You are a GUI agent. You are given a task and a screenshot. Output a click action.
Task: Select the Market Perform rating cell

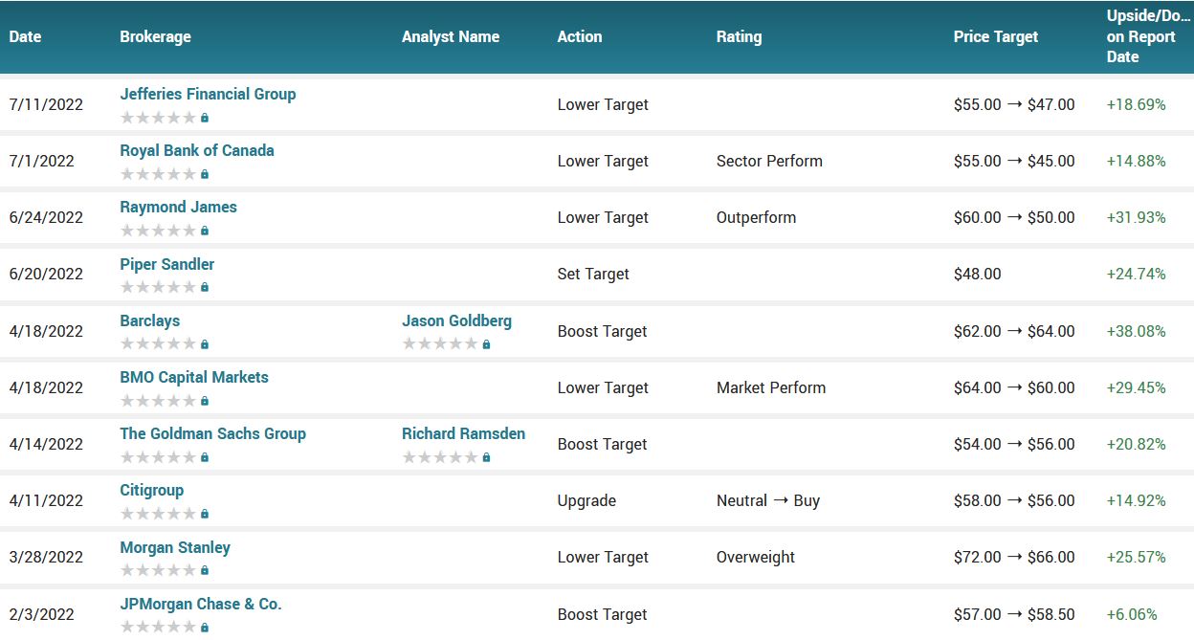point(771,387)
